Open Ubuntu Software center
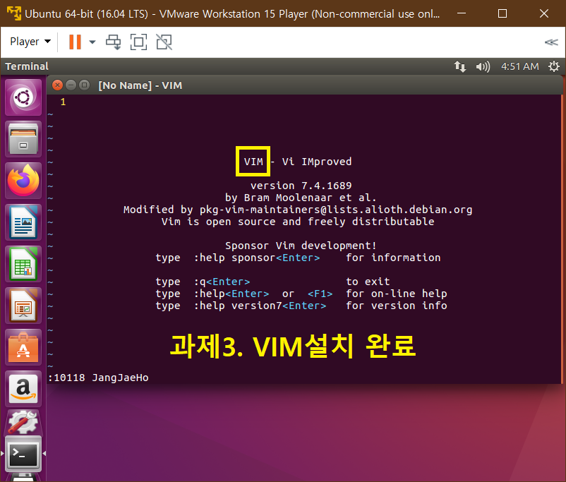This screenshot has height=482, width=566. [x=23, y=347]
